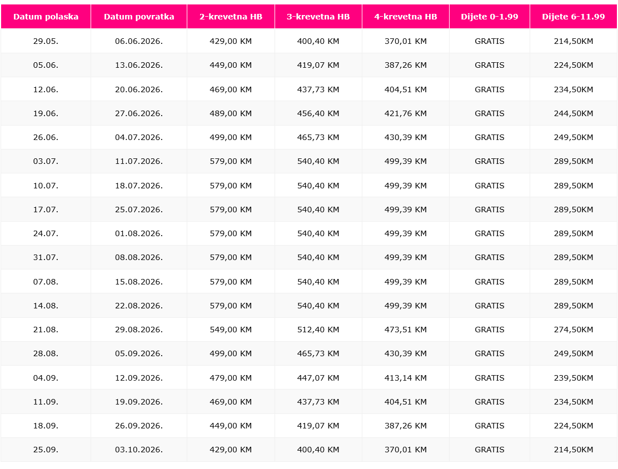Click the 473,51 KM price cell
The height and width of the screenshot is (469, 618).
[406, 330]
